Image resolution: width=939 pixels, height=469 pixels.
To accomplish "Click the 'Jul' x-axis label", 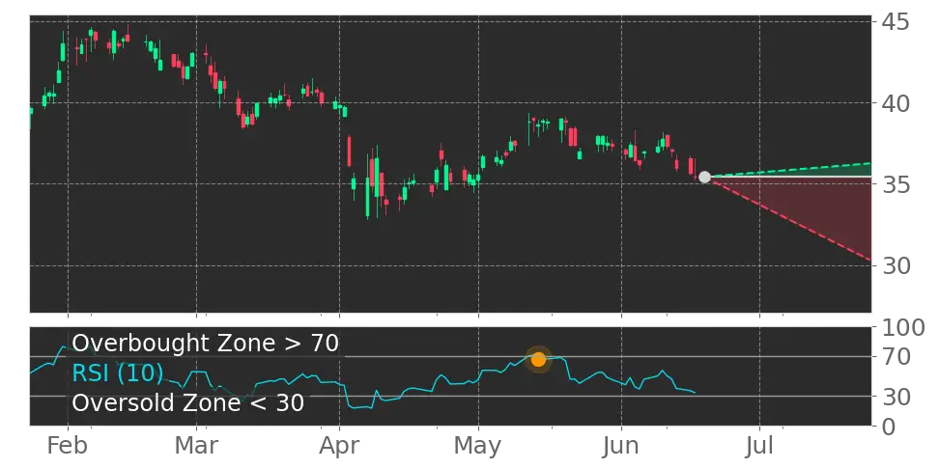I will (759, 446).
